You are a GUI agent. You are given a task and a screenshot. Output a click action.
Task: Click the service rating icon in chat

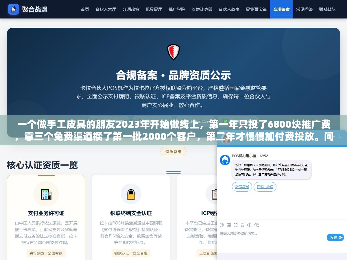coord(243,225)
